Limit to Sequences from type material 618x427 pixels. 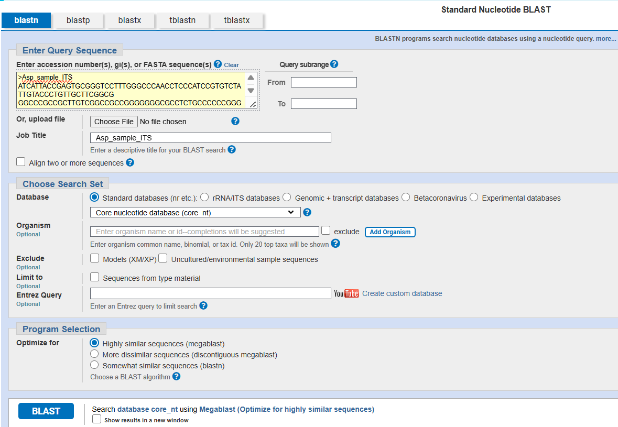[x=94, y=277]
